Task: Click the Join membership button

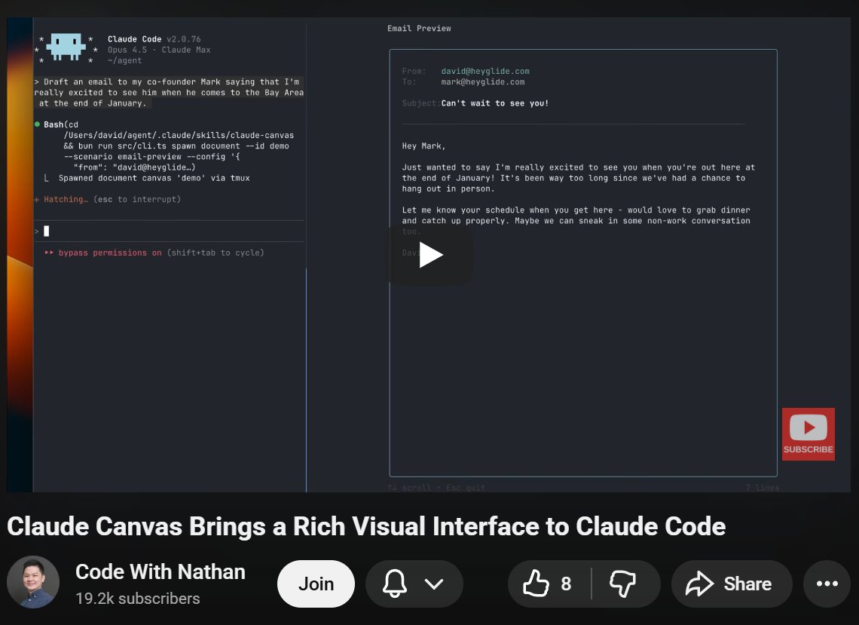Action: pos(316,584)
